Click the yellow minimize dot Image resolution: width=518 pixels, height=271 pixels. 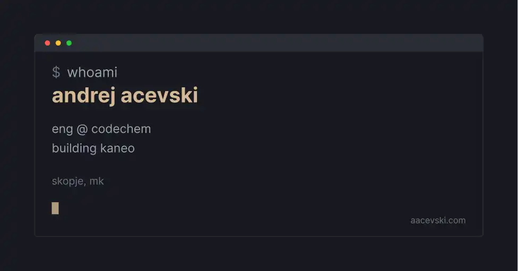tap(58, 43)
